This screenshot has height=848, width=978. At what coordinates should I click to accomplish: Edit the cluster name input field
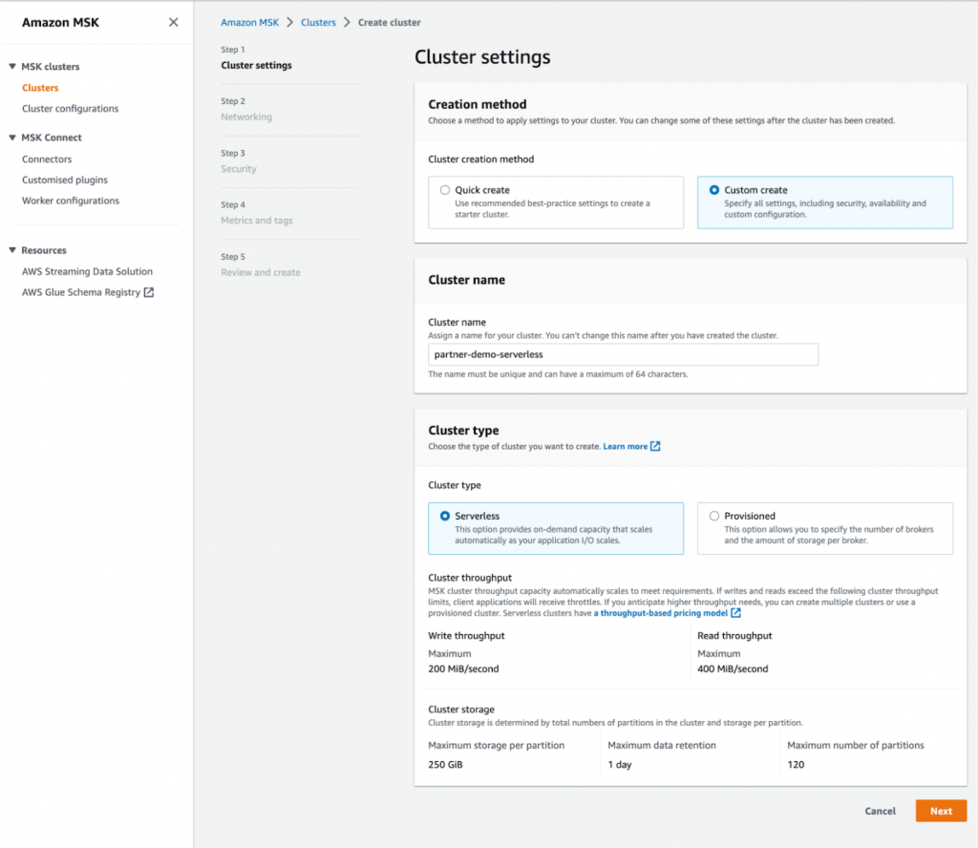pyautogui.click(x=623, y=354)
